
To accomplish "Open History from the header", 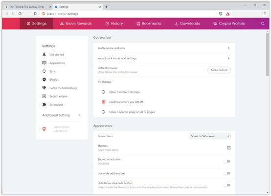I will click(114, 24).
